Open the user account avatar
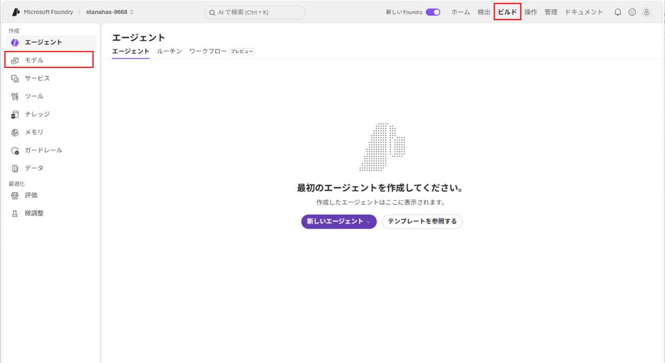This screenshot has height=363, width=665. 647,12
